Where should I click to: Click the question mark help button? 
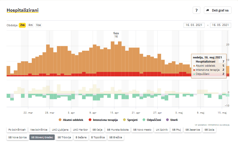coord(197,10)
